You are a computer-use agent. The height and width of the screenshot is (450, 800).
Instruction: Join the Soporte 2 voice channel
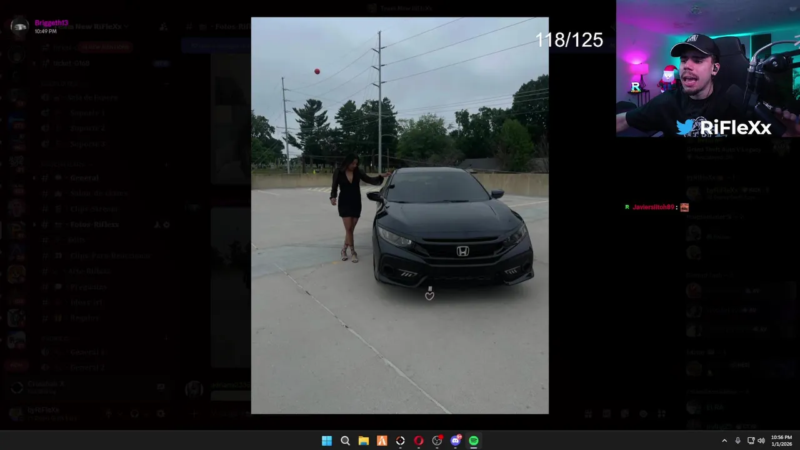[x=104, y=128]
